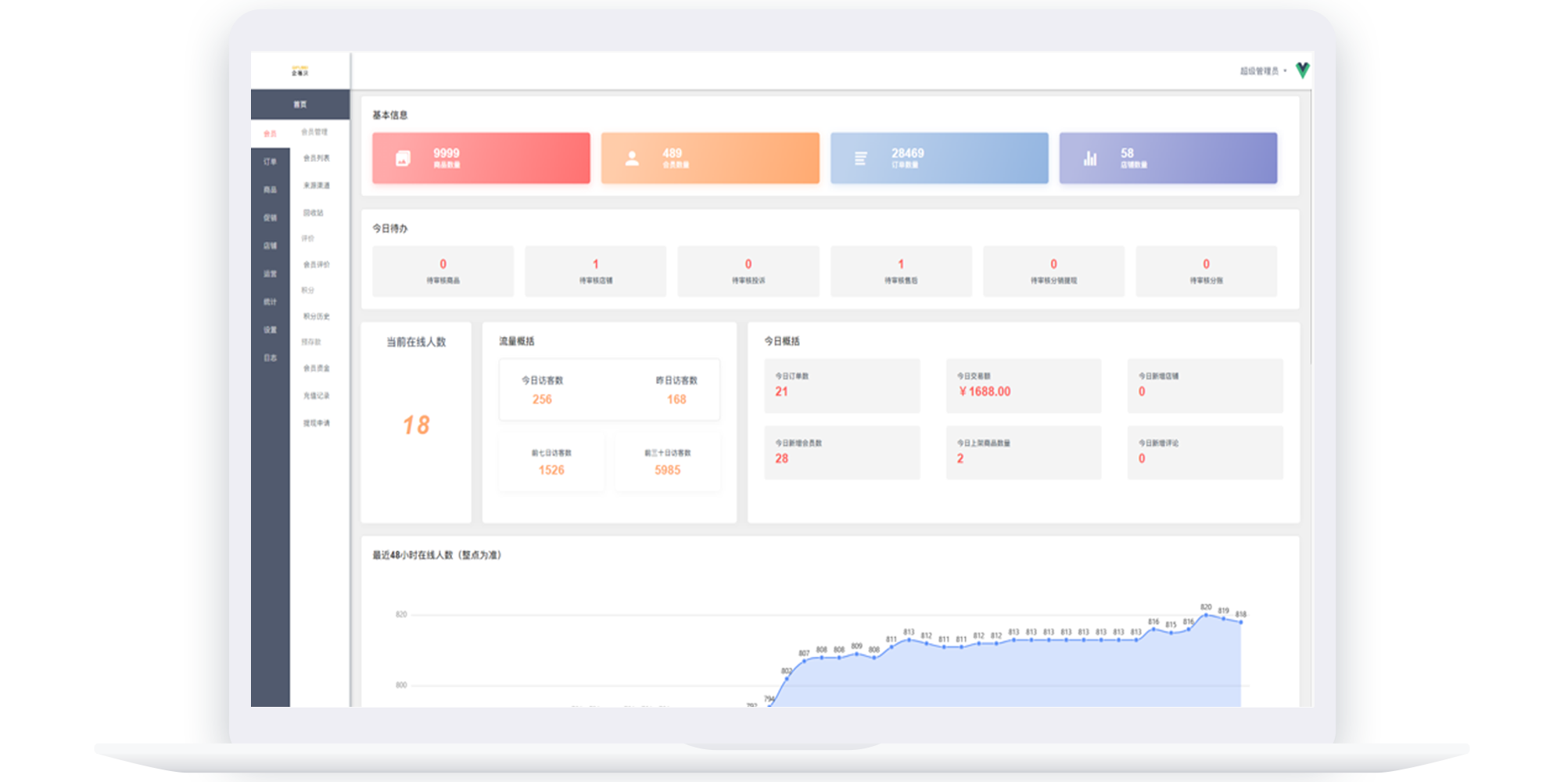Switch to the 商品 sidebar section

pyautogui.click(x=270, y=190)
